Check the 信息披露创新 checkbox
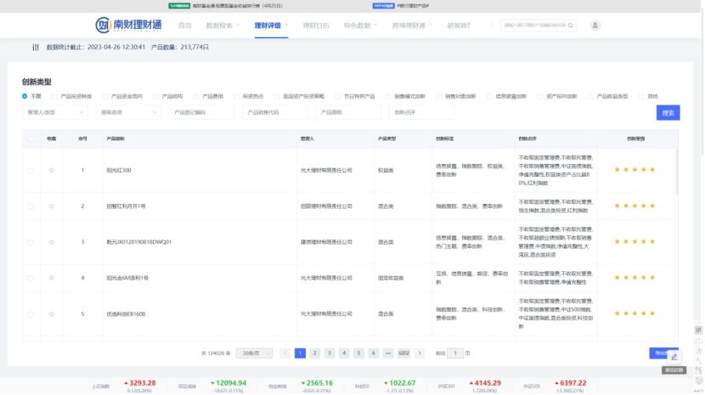 (489, 96)
